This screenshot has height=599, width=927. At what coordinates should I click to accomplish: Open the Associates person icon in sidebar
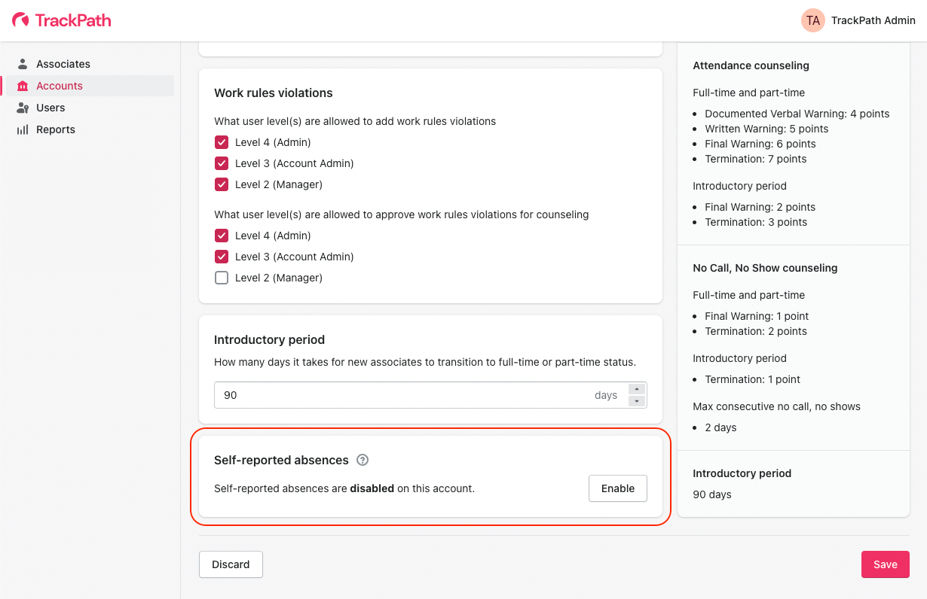(23, 64)
